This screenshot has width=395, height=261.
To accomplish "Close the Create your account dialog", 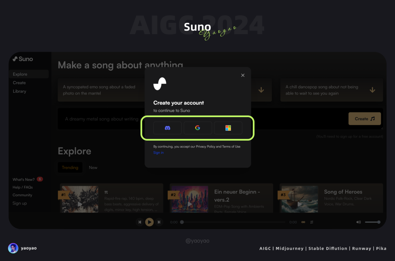I will [x=242, y=75].
